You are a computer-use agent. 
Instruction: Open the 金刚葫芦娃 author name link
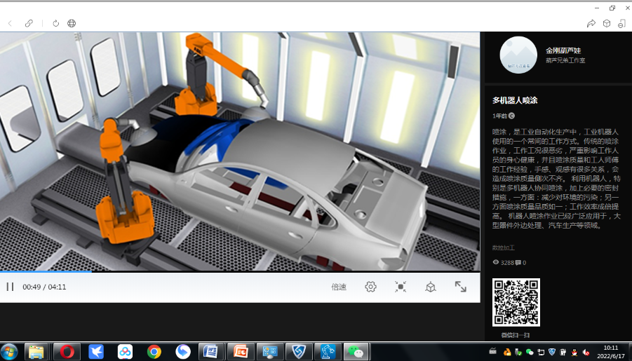click(563, 50)
